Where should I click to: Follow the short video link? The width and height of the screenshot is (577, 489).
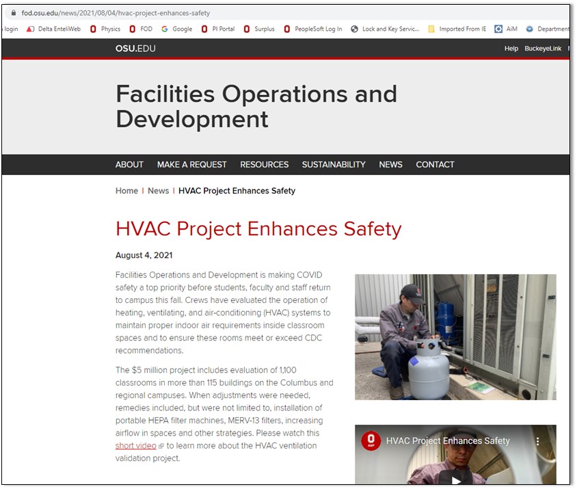pos(136,446)
